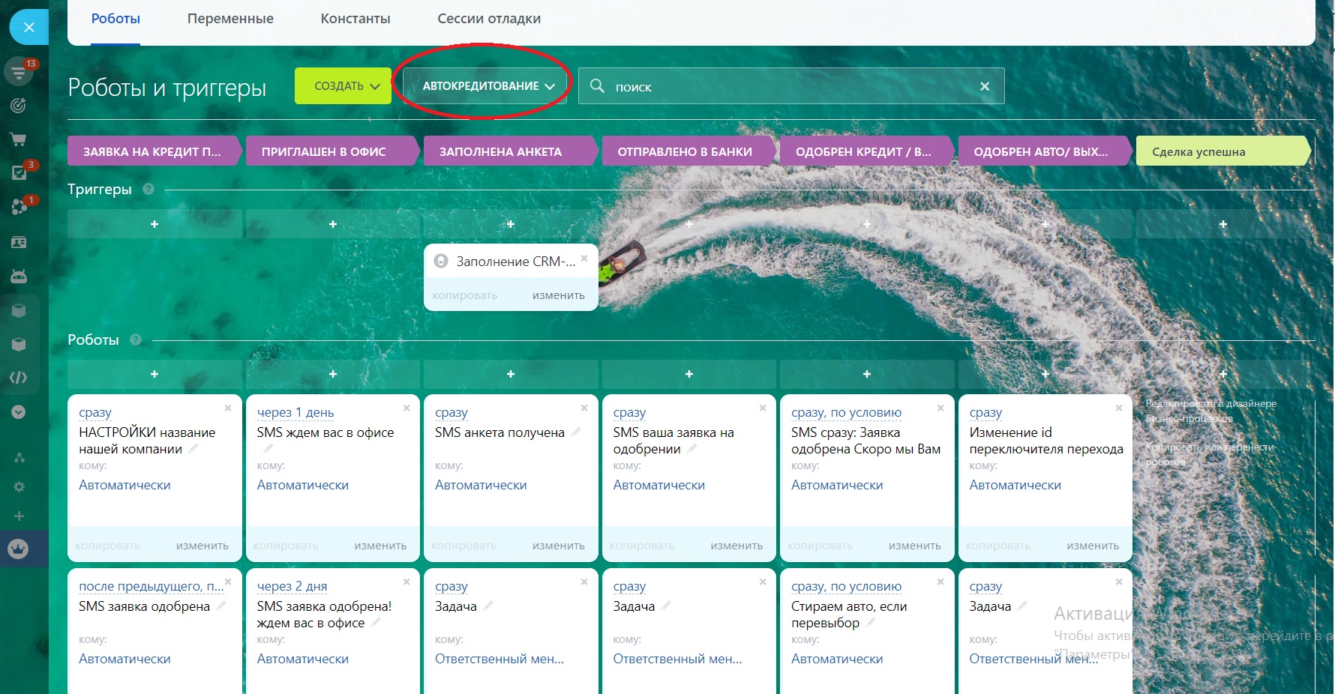Open the developer code icon in the sidebar

(x=19, y=378)
